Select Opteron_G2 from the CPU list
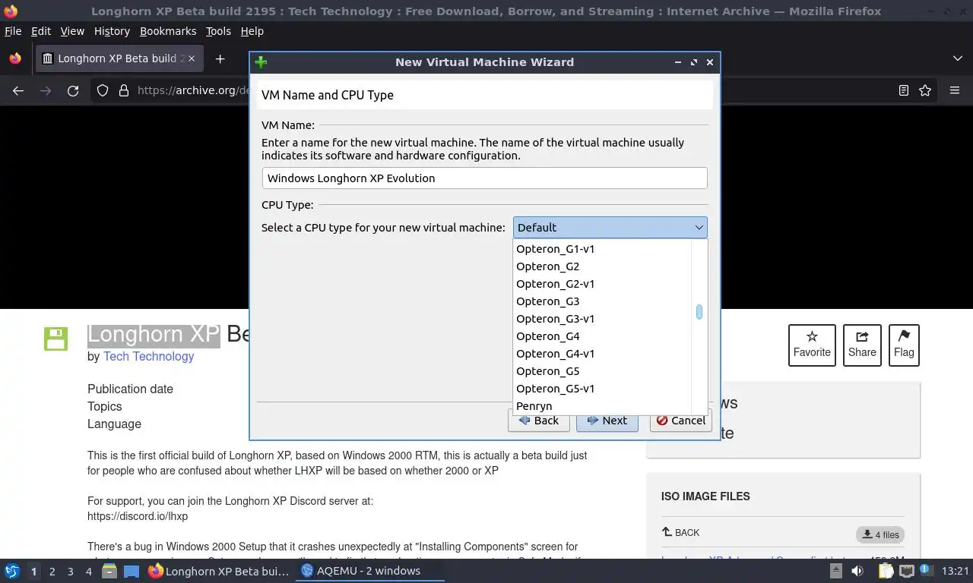The height and width of the screenshot is (583, 973). [x=603, y=266]
